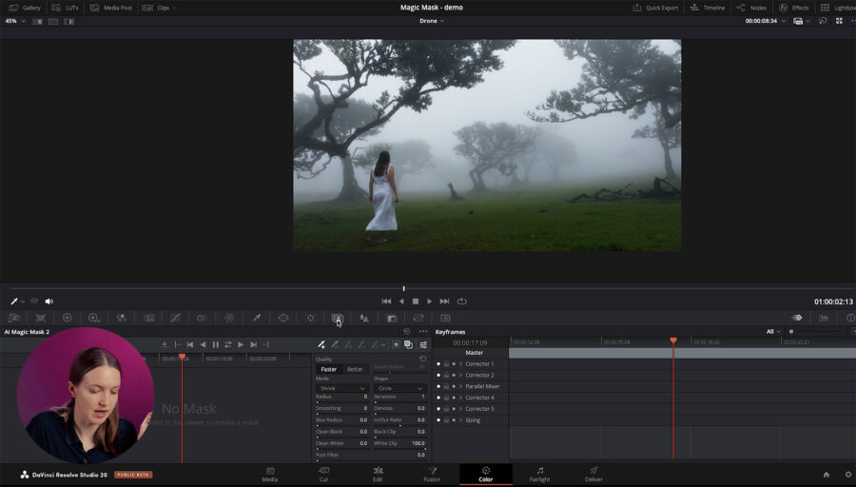
Task: Open the Motion Effects palette
Action: [148, 318]
